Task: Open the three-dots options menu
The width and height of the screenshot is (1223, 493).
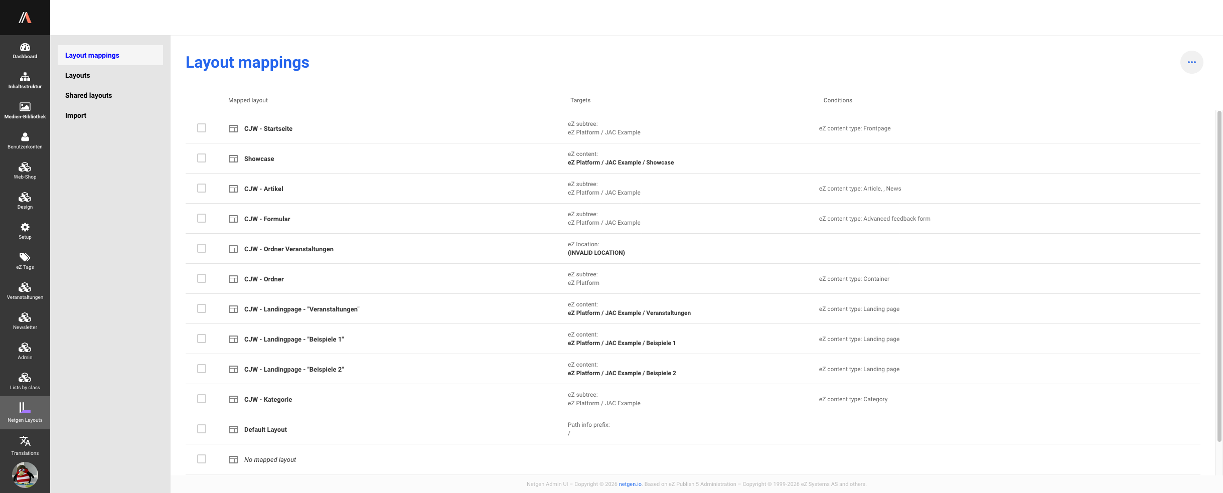Action: click(x=1191, y=62)
